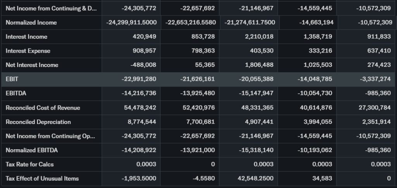
Task: Select the "EBITDA" row label
Action: coord(16,93)
